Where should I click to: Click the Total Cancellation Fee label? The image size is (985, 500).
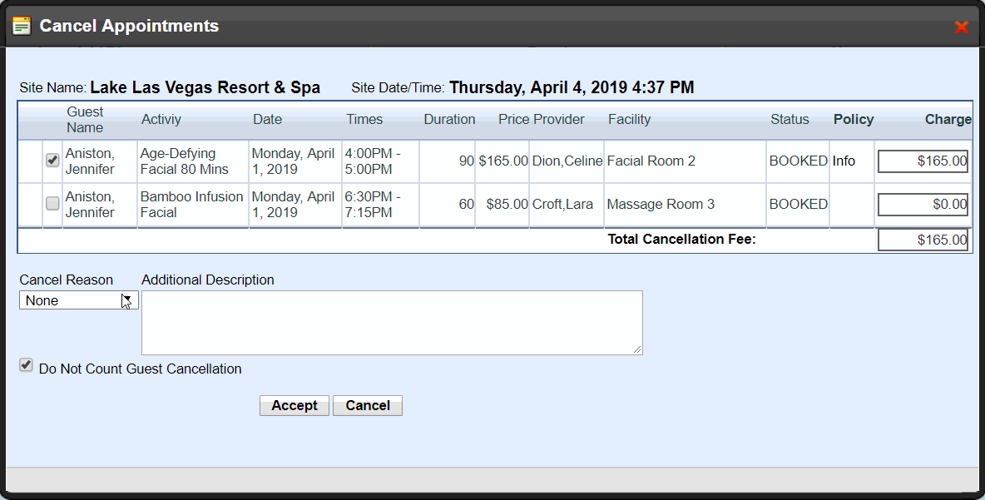point(681,239)
